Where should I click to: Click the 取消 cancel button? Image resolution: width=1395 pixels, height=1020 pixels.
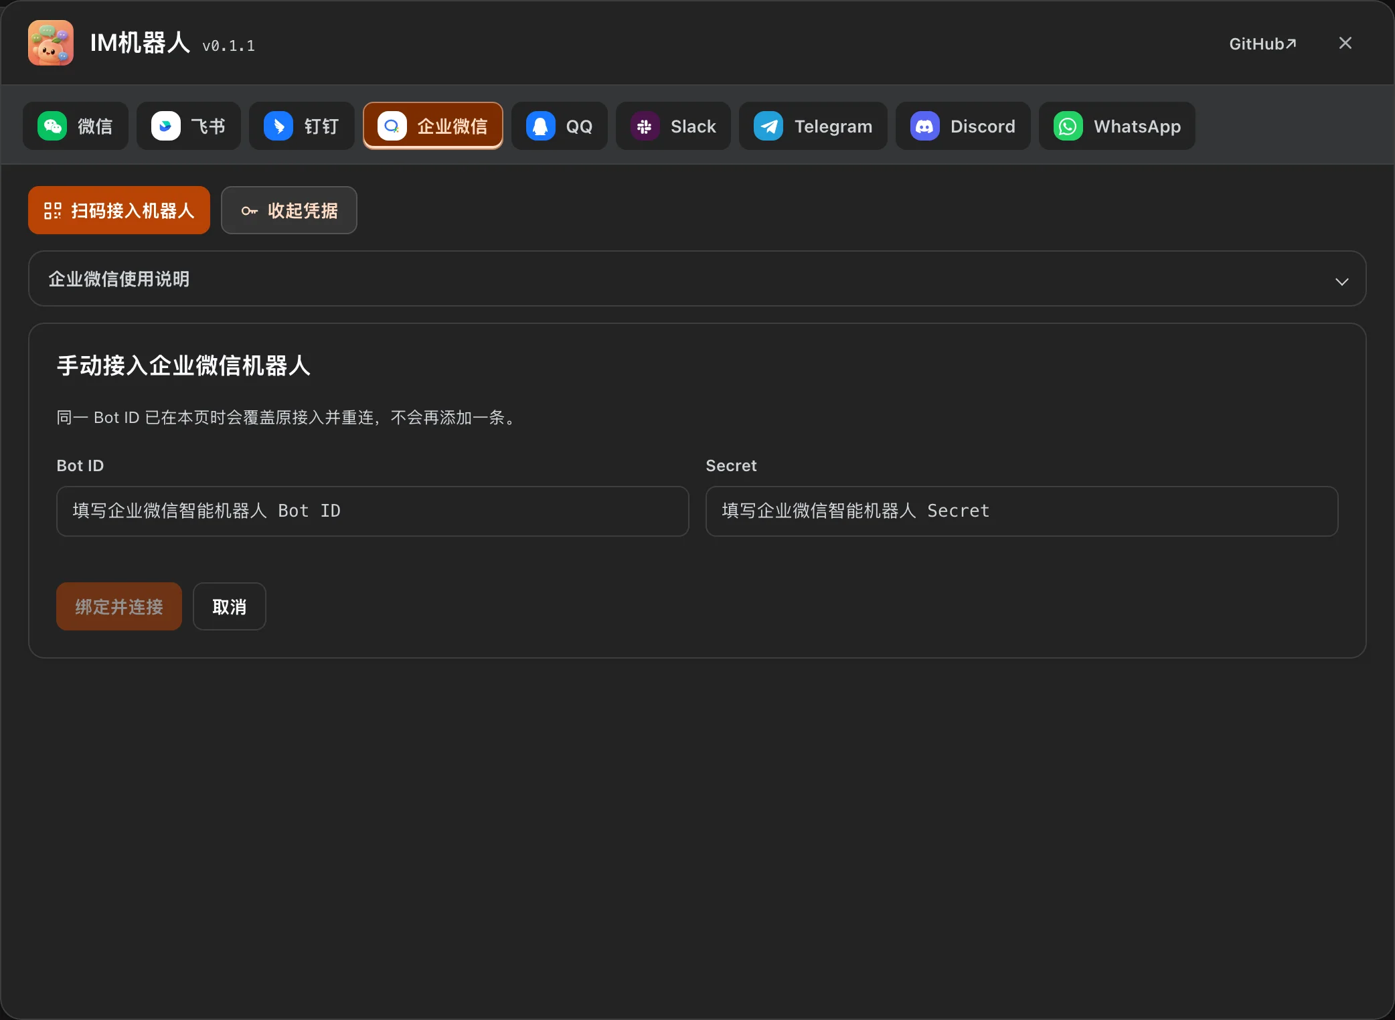(230, 606)
